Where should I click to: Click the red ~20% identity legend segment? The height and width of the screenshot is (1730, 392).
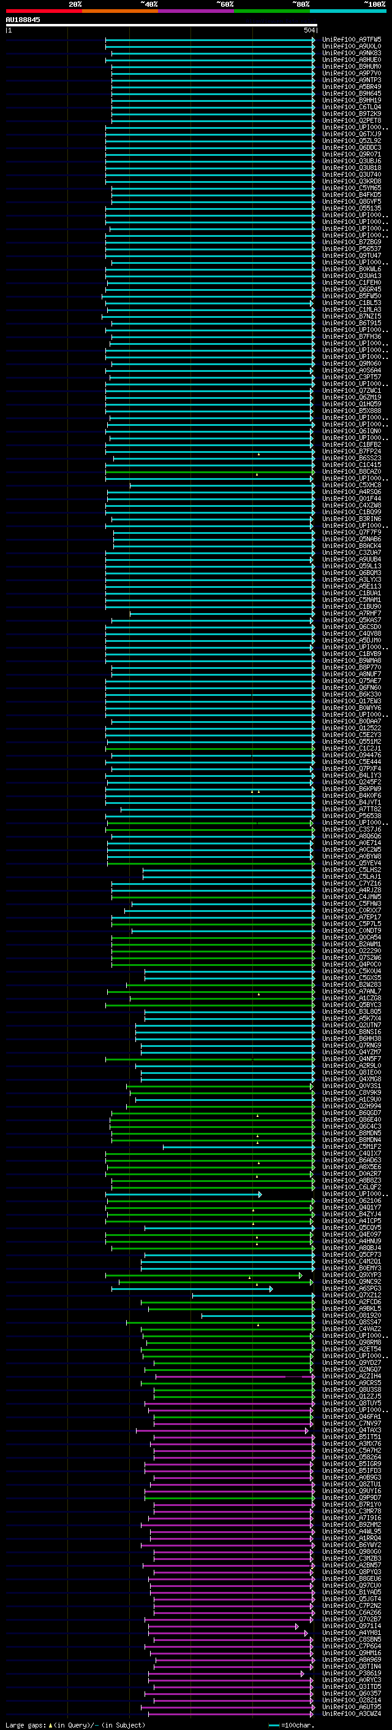(43, 11)
